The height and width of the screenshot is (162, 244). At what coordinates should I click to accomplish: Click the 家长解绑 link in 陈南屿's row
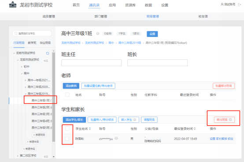tap(221, 139)
